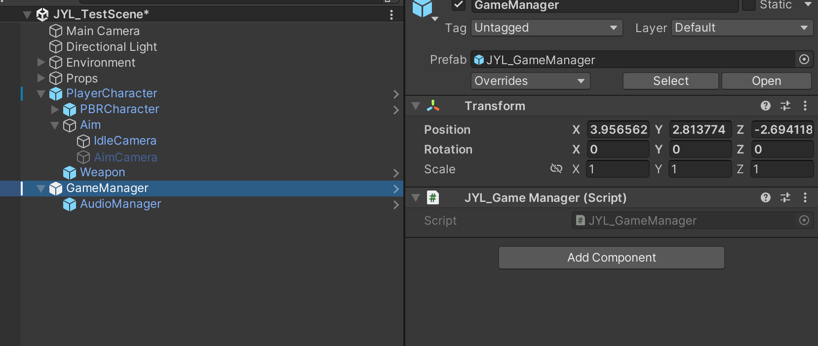Expand the Environment object in Hierarchy
Image resolution: width=818 pixels, height=346 pixels.
pos(41,63)
